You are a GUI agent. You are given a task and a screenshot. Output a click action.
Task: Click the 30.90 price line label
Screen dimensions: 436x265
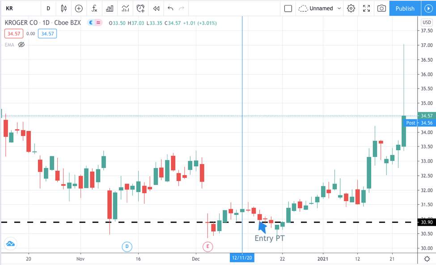tap(427, 222)
